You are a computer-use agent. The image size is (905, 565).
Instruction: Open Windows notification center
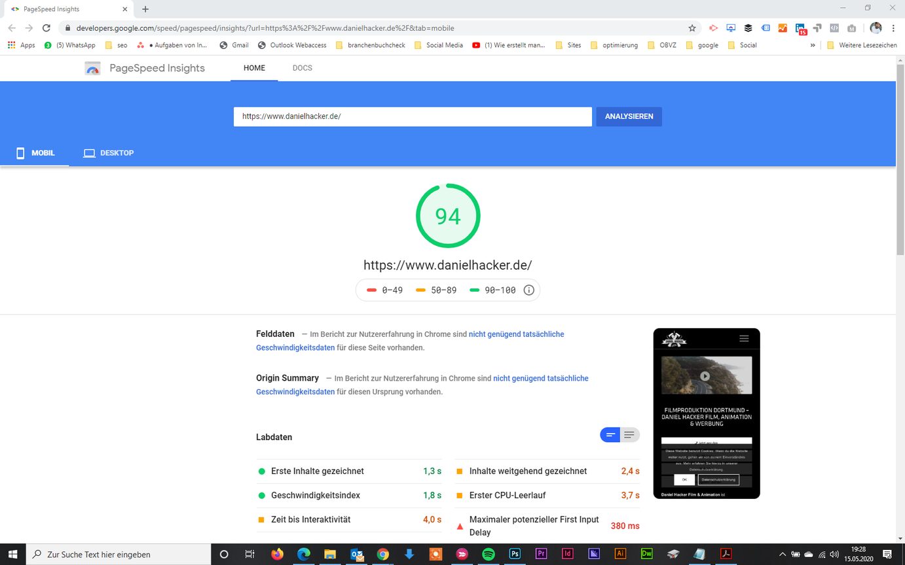tap(887, 554)
